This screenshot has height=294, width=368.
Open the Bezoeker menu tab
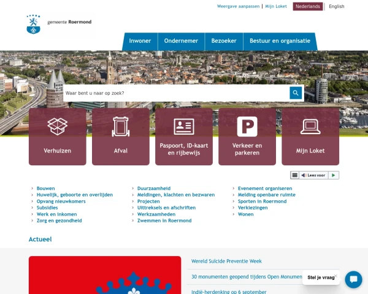pyautogui.click(x=224, y=41)
